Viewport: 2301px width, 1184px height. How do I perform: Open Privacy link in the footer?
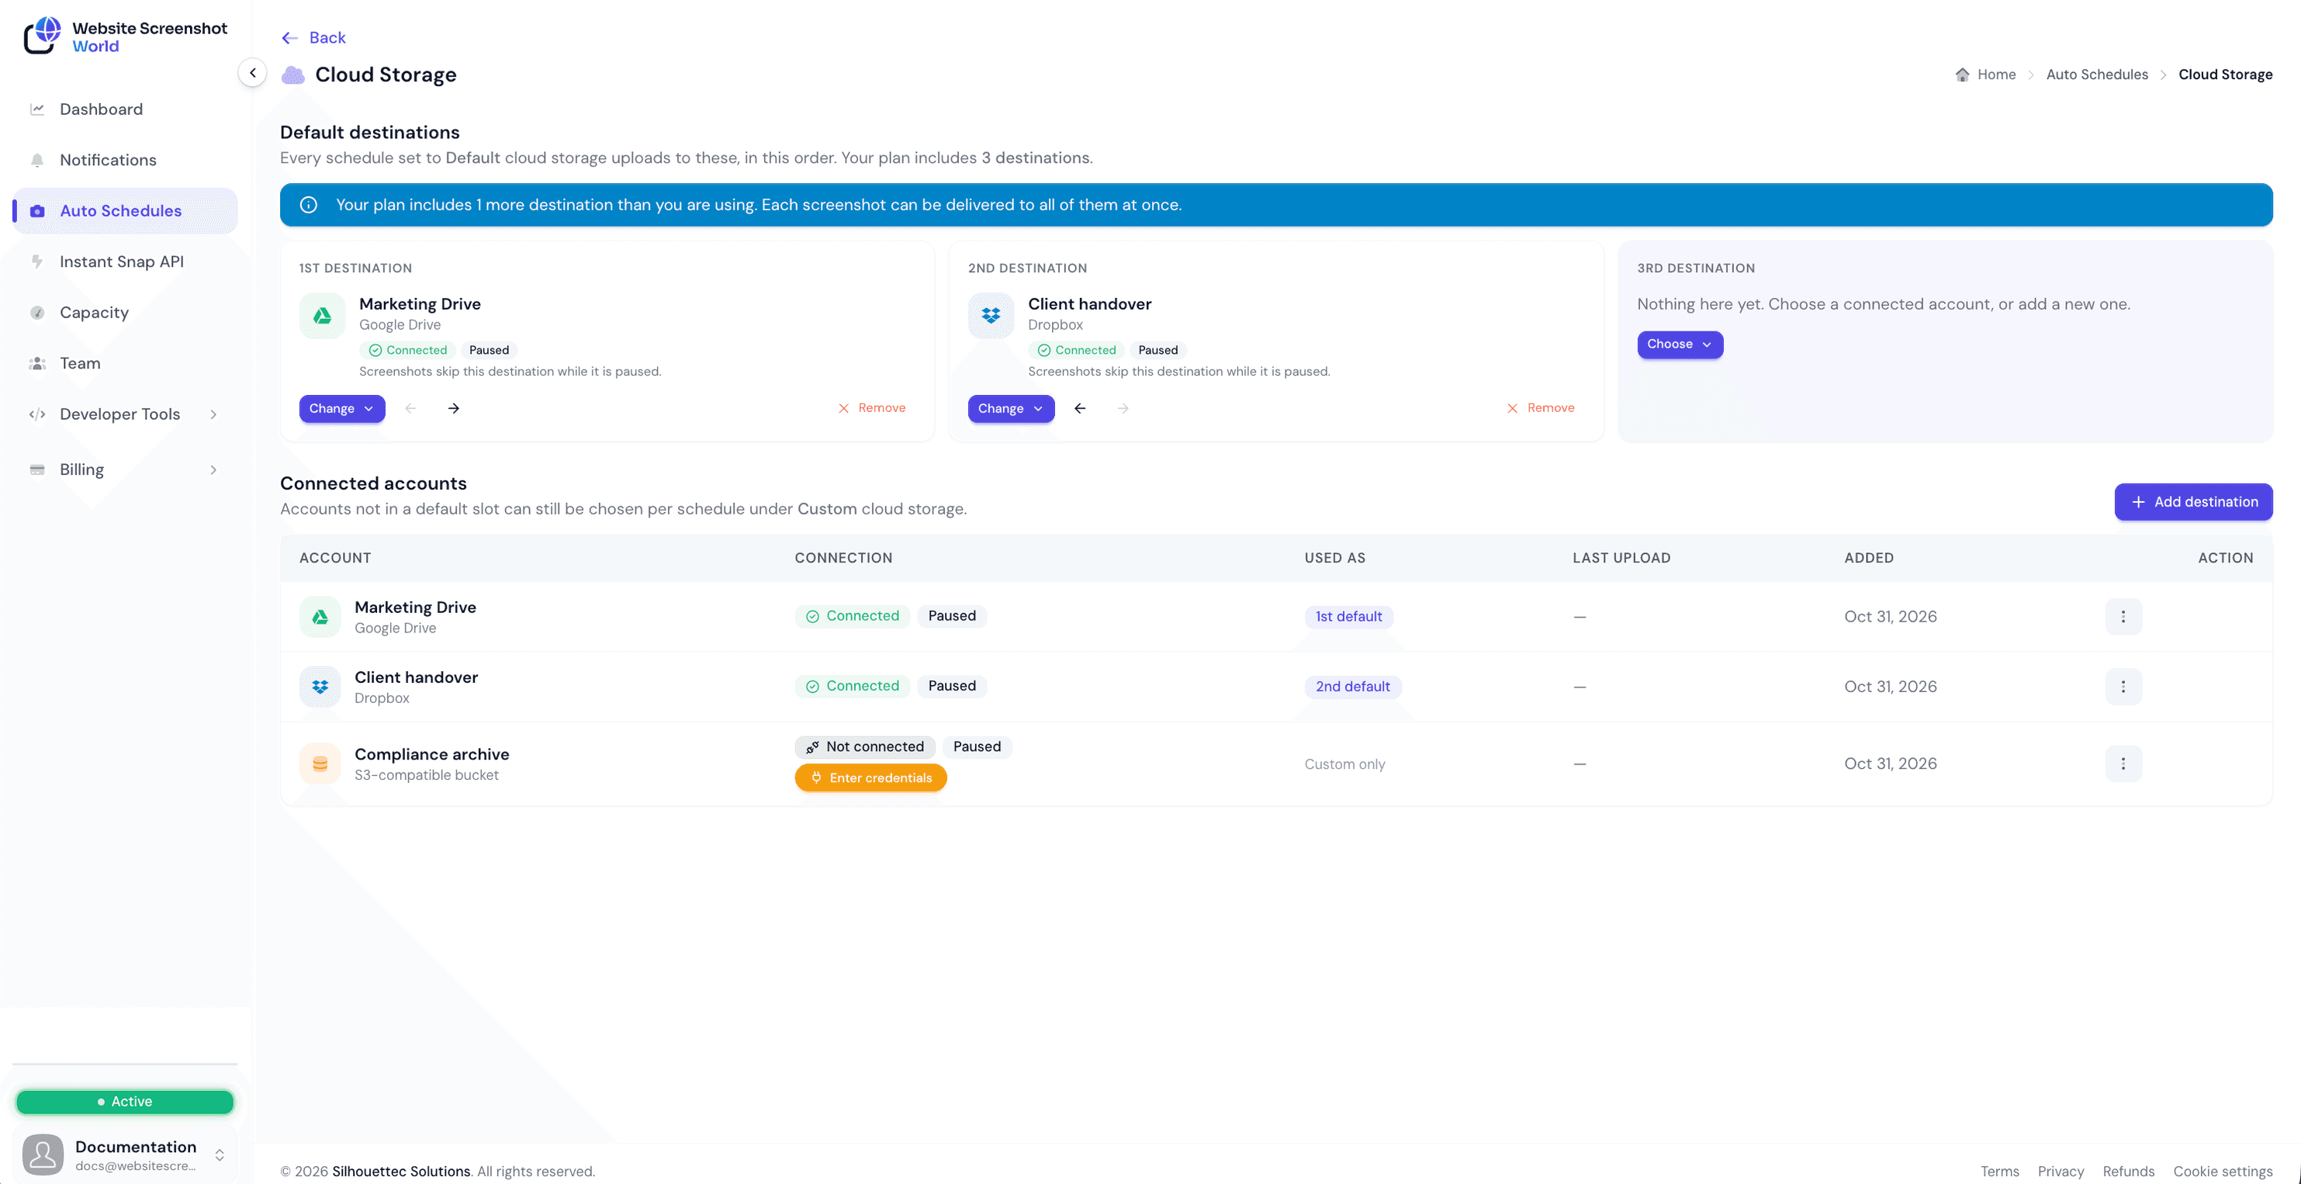click(2060, 1171)
